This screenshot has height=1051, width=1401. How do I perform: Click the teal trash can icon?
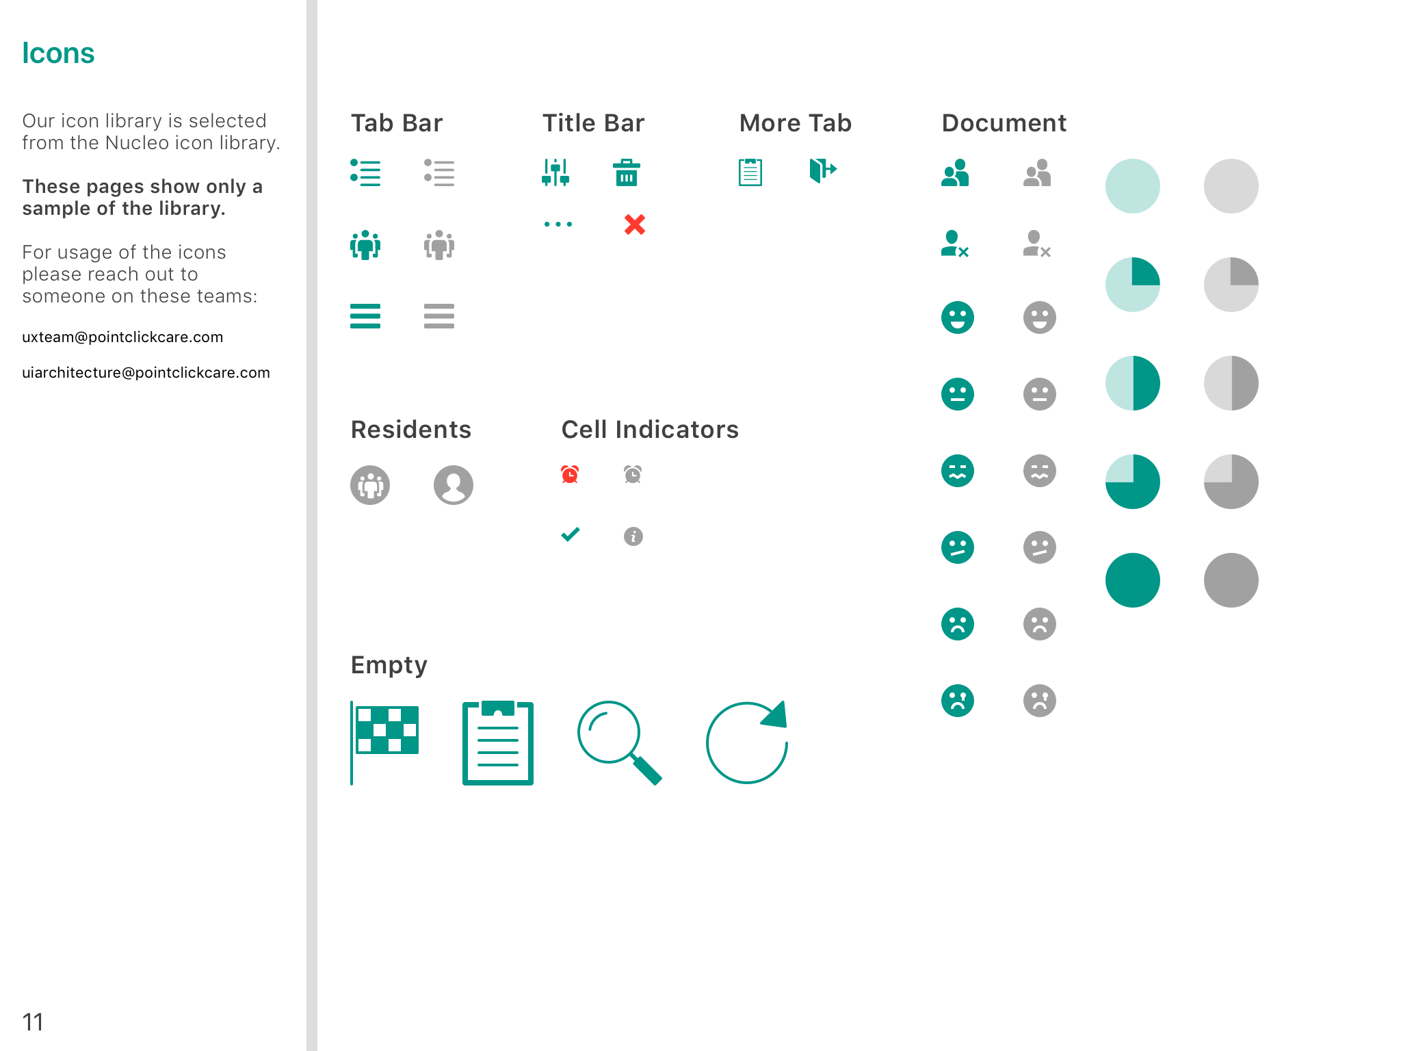tap(627, 172)
